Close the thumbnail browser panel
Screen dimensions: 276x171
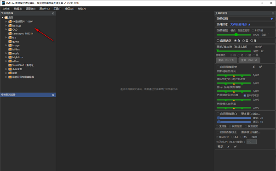pos(53,95)
